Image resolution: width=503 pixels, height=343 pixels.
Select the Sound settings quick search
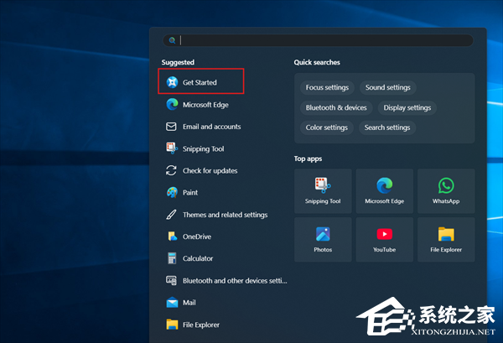pyautogui.click(x=388, y=87)
